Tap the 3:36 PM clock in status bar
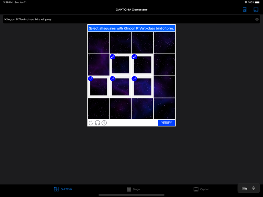 pos(8,2)
